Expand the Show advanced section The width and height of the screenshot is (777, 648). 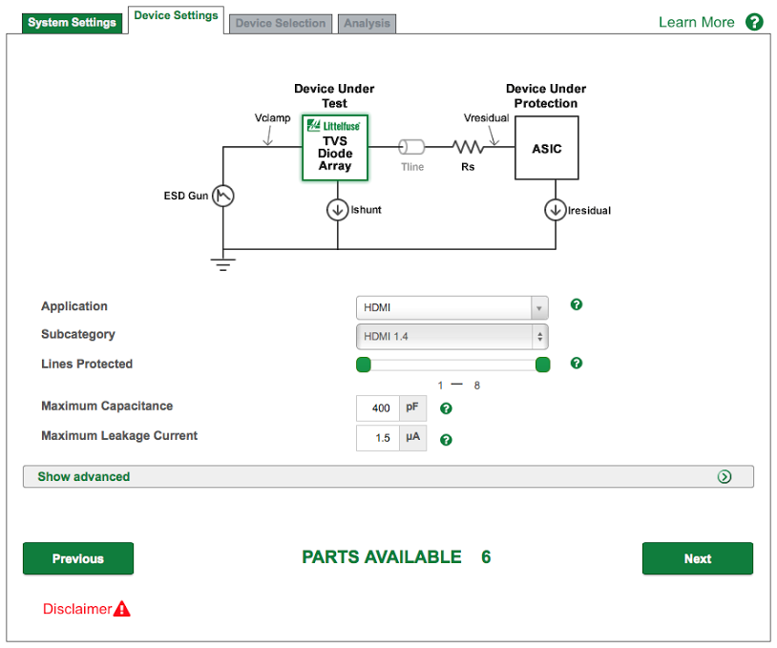[x=388, y=476]
